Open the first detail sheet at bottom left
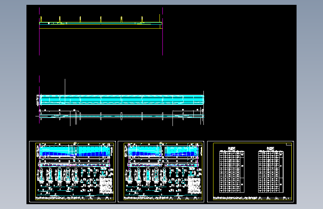This screenshot has width=323, height=209. click(x=73, y=171)
